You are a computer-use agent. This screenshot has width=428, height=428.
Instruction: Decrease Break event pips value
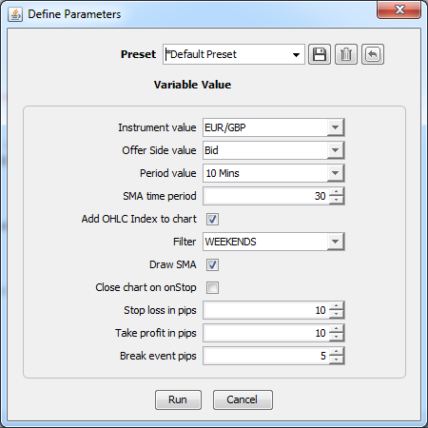336,360
